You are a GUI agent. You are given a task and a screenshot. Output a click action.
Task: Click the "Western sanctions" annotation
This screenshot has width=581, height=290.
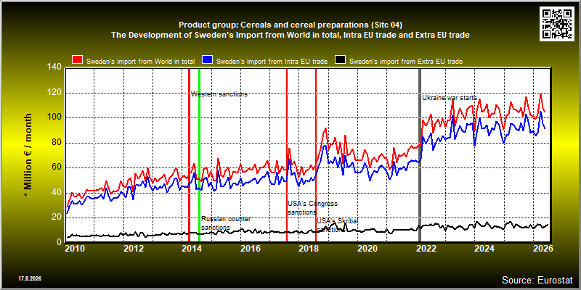click(219, 94)
